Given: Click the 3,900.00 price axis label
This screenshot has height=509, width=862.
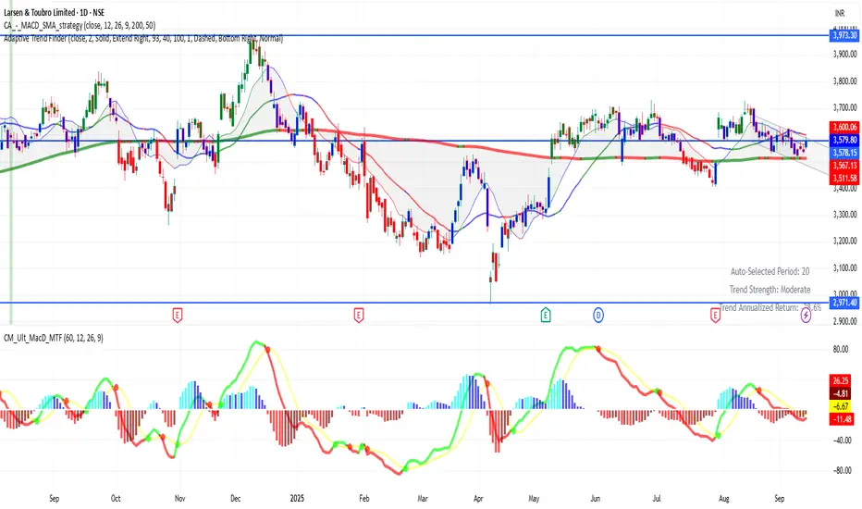Looking at the screenshot, I should [x=844, y=54].
